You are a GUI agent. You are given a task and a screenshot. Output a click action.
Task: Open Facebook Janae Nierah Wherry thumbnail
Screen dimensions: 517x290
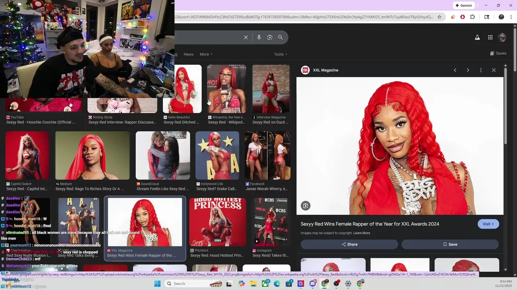268,155
